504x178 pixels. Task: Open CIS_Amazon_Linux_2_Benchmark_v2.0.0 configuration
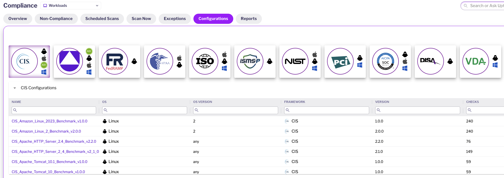[46, 131]
